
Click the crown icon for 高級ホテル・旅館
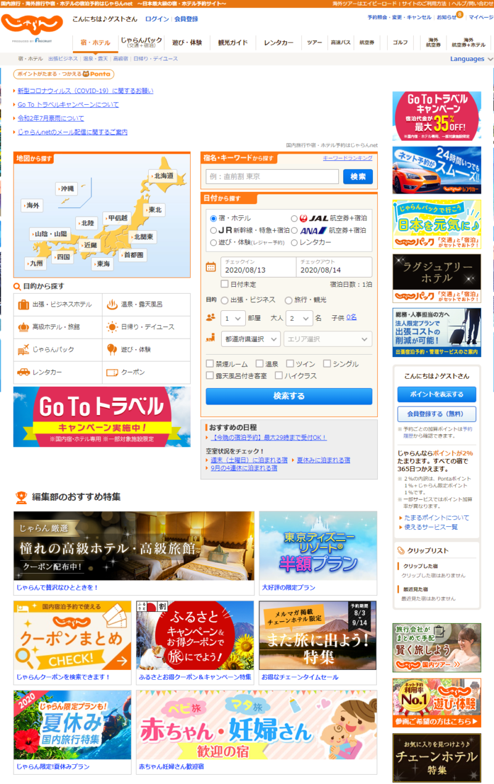tap(24, 327)
